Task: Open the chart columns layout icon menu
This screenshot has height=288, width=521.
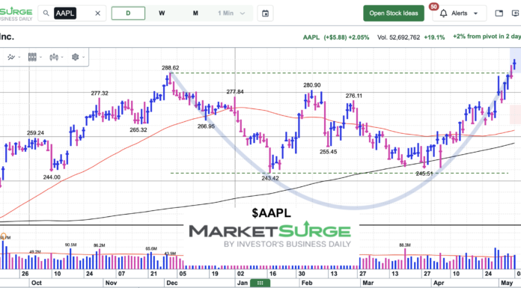Action: (32, 57)
